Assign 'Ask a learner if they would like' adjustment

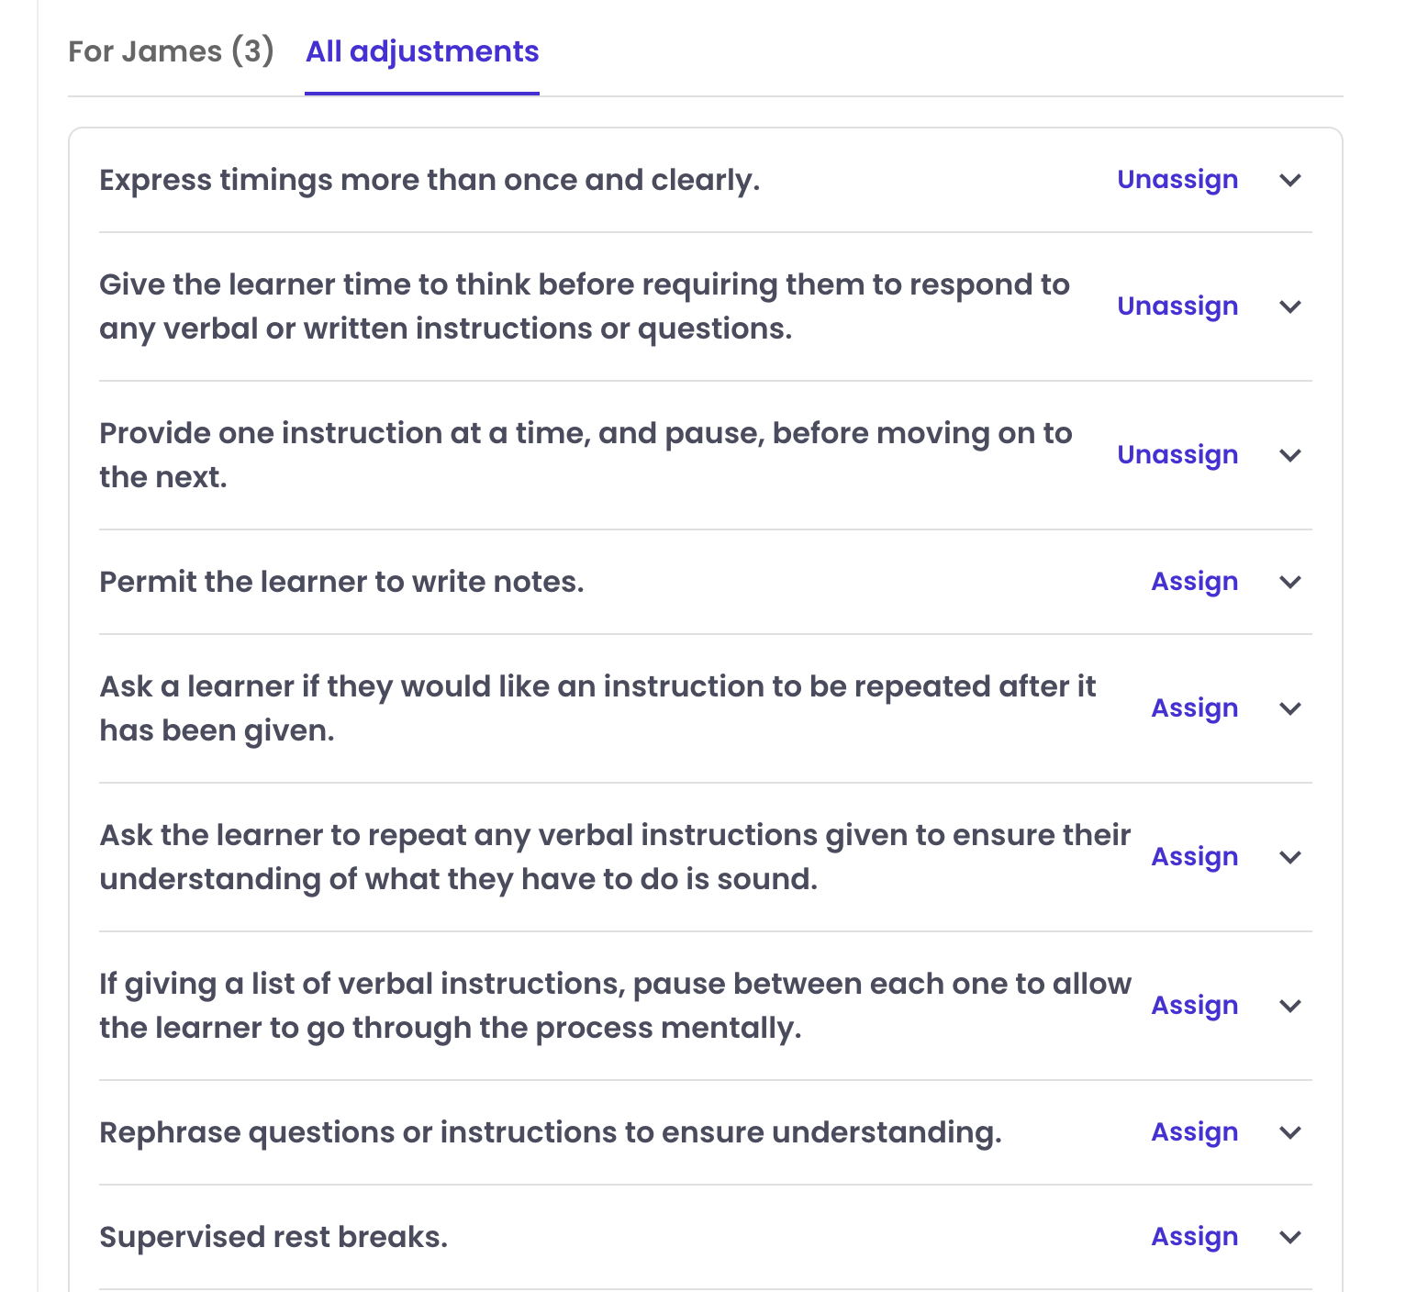tap(1194, 708)
